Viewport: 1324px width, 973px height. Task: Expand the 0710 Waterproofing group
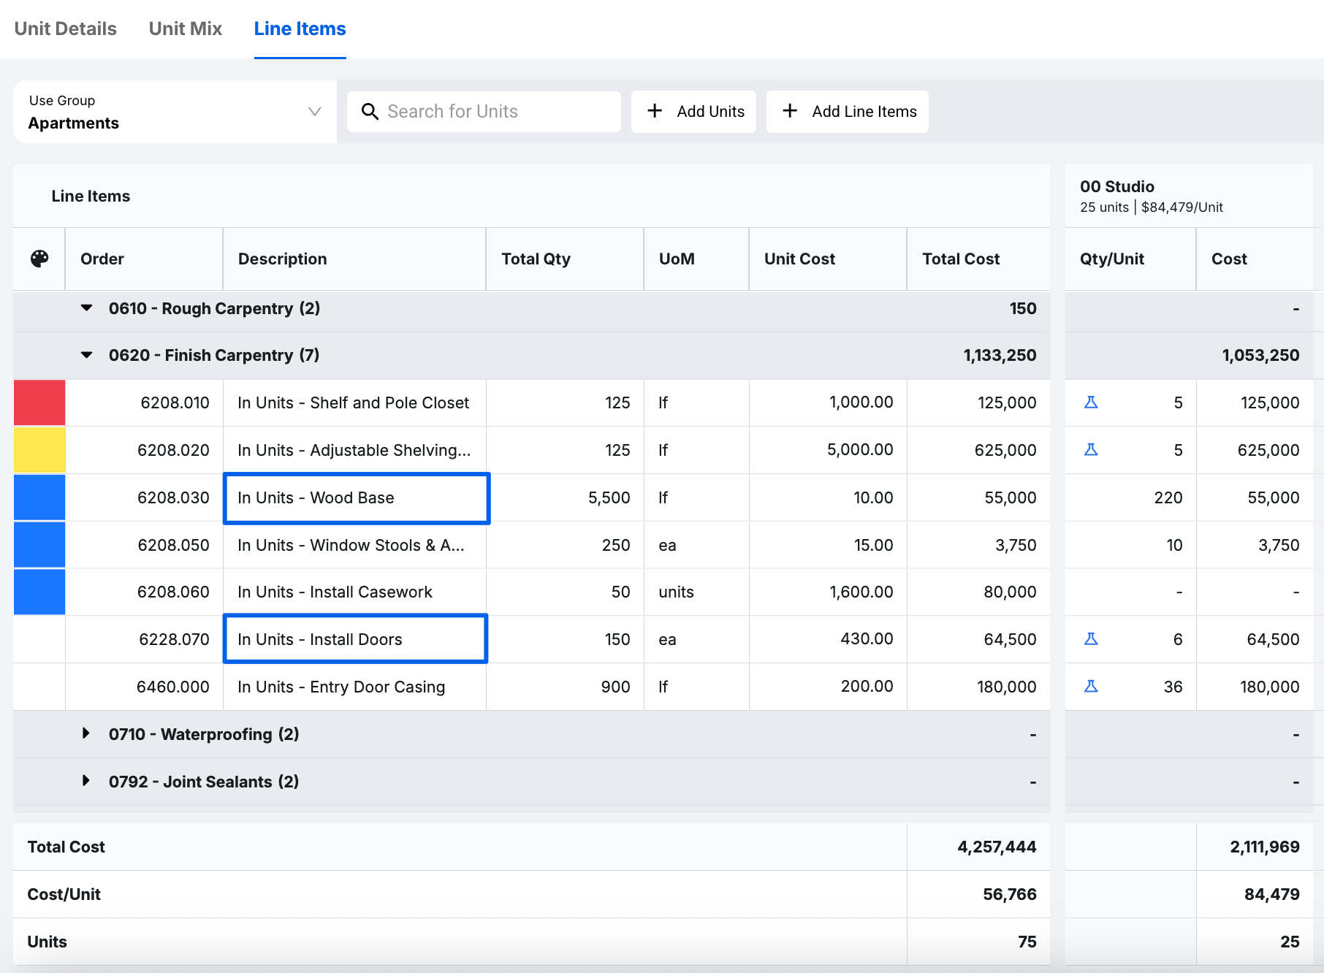(x=86, y=733)
